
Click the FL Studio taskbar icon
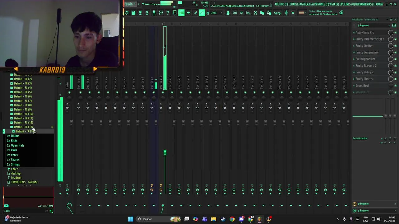259,219
